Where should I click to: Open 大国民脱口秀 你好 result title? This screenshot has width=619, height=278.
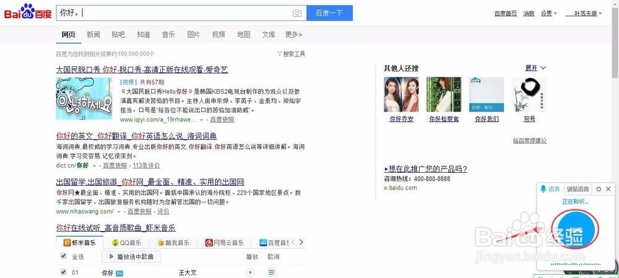coord(142,70)
